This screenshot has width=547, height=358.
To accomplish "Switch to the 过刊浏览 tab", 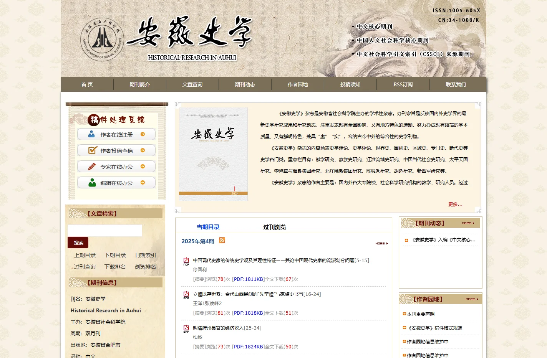I will (275, 227).
